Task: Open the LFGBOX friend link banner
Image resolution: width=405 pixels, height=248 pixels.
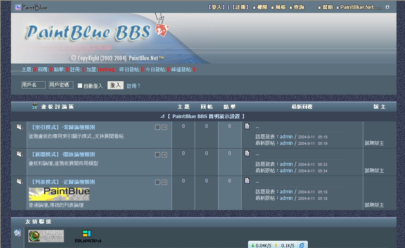Action: 46,236
